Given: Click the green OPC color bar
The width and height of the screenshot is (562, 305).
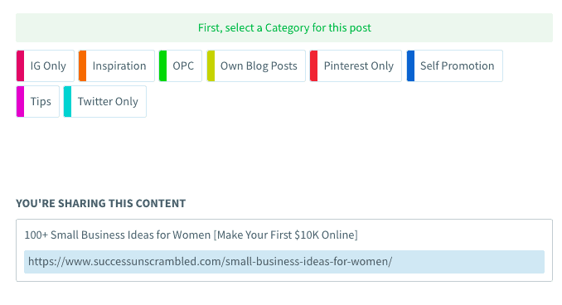Looking at the screenshot, I should (162, 66).
